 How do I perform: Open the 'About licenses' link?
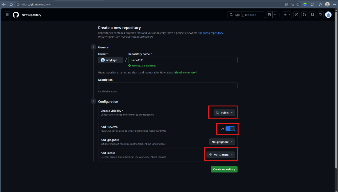tap(158, 157)
